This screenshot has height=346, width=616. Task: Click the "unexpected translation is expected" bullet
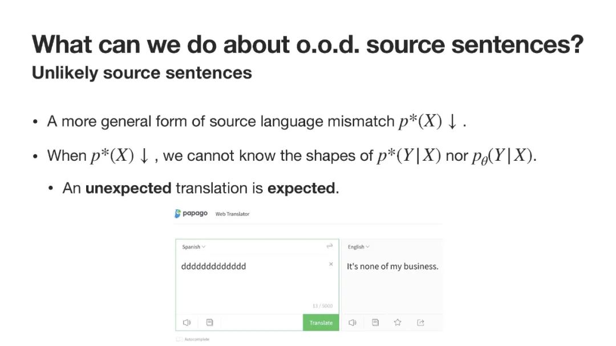pyautogui.click(x=200, y=188)
